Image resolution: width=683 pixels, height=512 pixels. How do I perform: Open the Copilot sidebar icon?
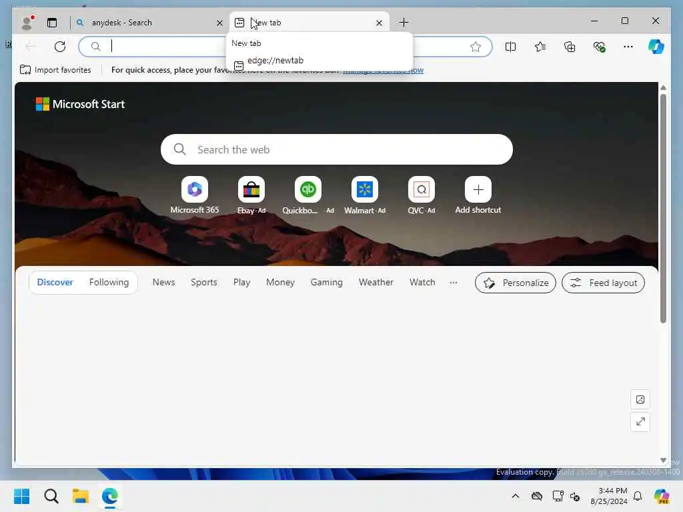point(656,47)
